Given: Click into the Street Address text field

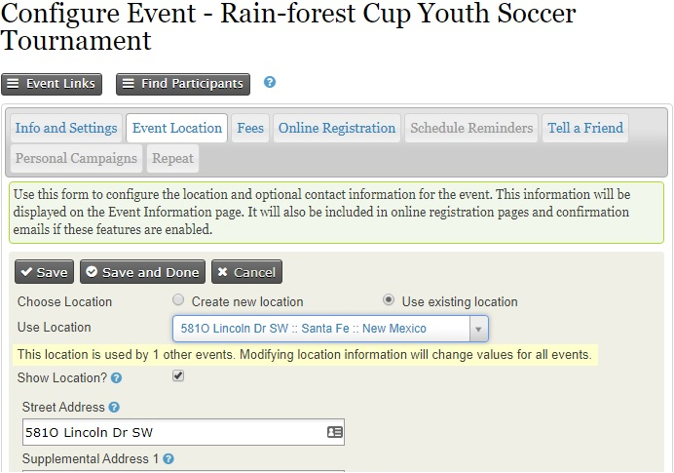Looking at the screenshot, I should 170,432.
